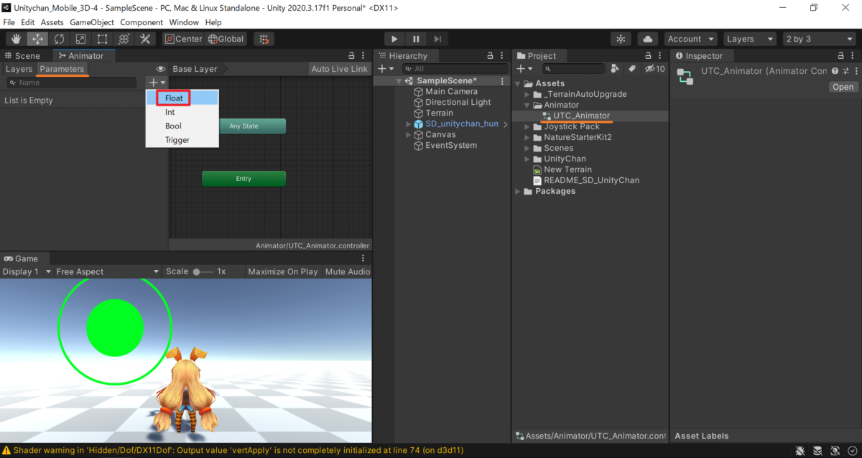The width and height of the screenshot is (862, 458).
Task: Toggle Mute Audio in Game view
Action: tap(348, 271)
